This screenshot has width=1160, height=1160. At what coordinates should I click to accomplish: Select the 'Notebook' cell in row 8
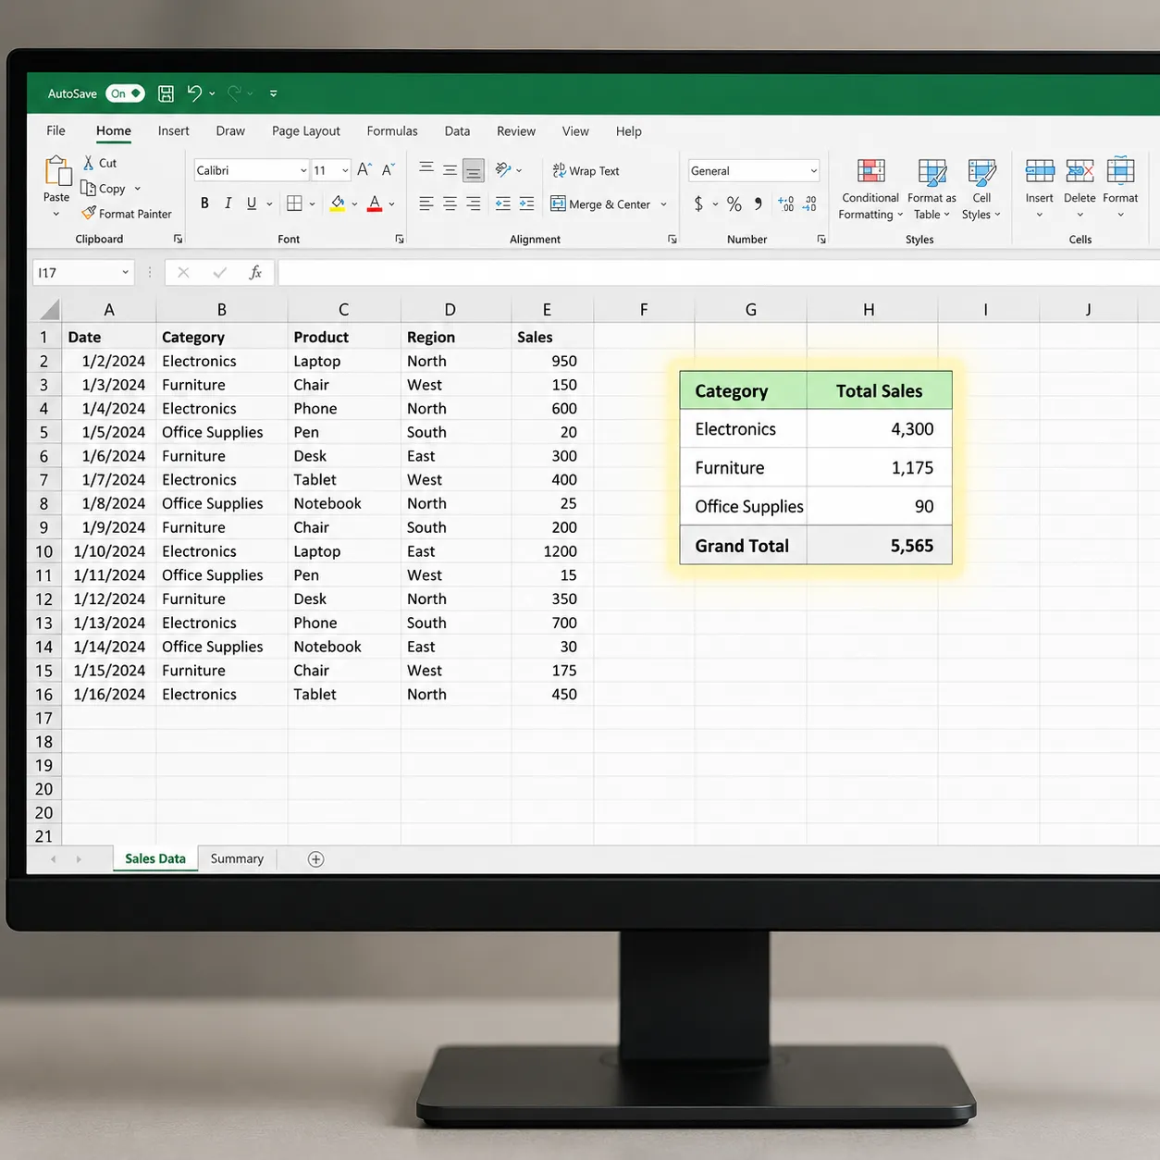(x=344, y=504)
